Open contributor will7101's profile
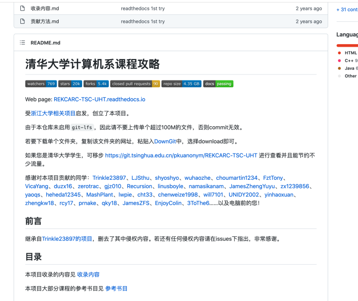 213,195
